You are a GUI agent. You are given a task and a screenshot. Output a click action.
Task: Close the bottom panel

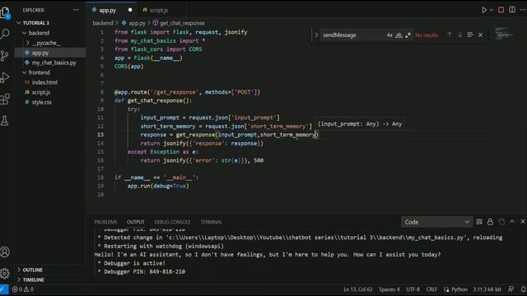tap(523, 221)
